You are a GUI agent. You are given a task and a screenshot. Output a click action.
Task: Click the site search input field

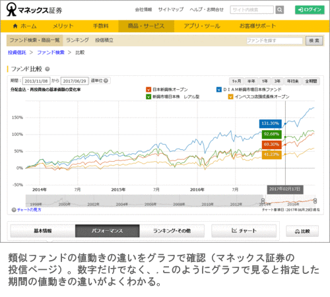coord(251,10)
